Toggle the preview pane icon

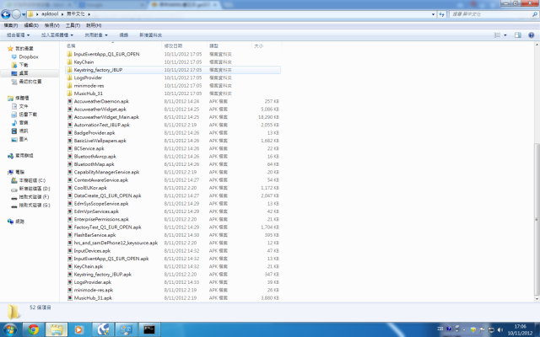tap(517, 35)
